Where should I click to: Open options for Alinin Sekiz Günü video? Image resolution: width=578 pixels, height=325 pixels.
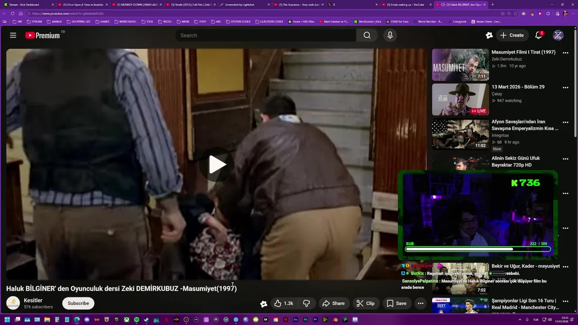point(565,159)
